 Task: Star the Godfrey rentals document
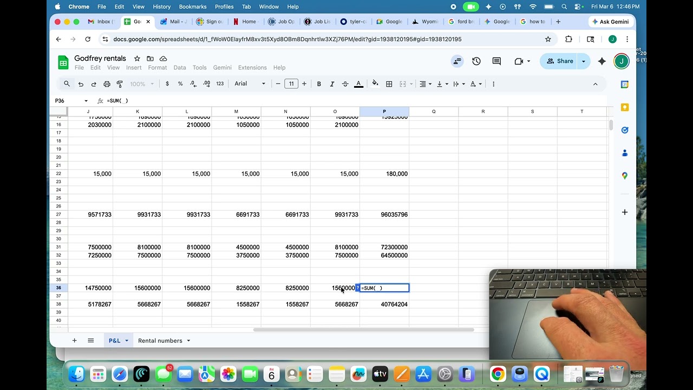pos(137,58)
